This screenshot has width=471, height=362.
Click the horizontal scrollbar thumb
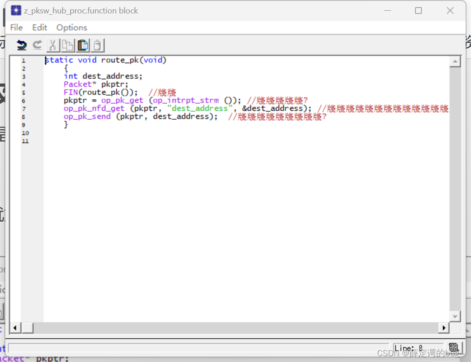28,328
